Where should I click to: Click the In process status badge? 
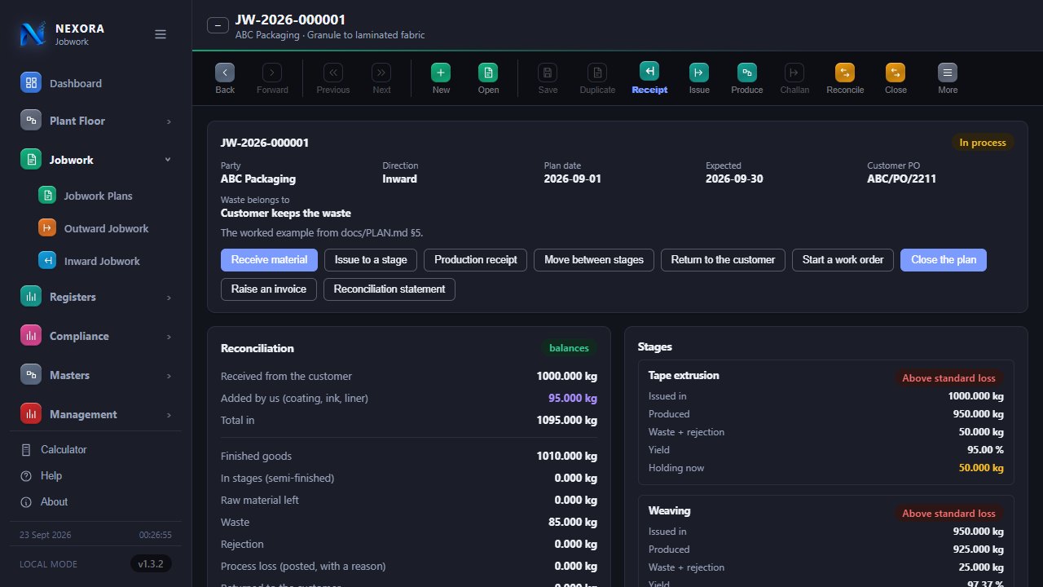(983, 143)
